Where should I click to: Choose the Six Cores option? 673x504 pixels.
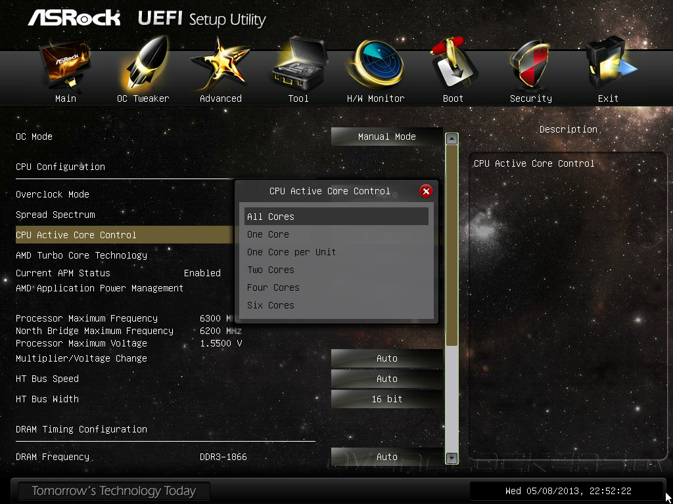coord(336,305)
